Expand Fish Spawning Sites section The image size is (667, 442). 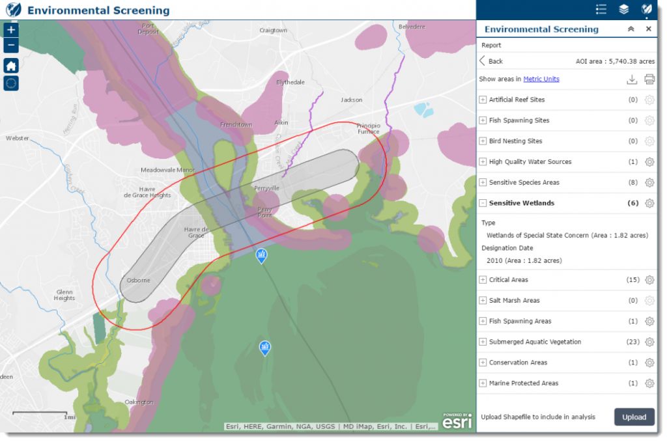[x=483, y=120]
